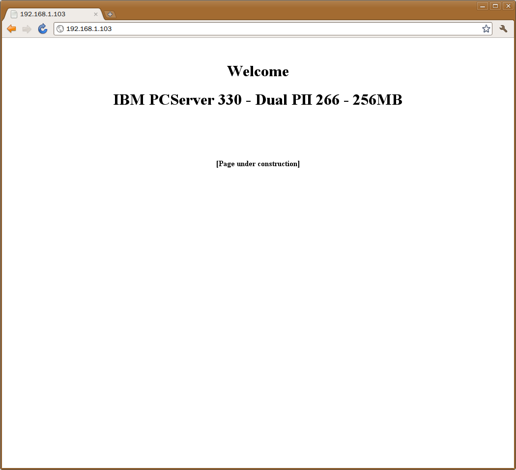The height and width of the screenshot is (470, 516).
Task: Open the wrench settings menu
Action: [x=503, y=29]
